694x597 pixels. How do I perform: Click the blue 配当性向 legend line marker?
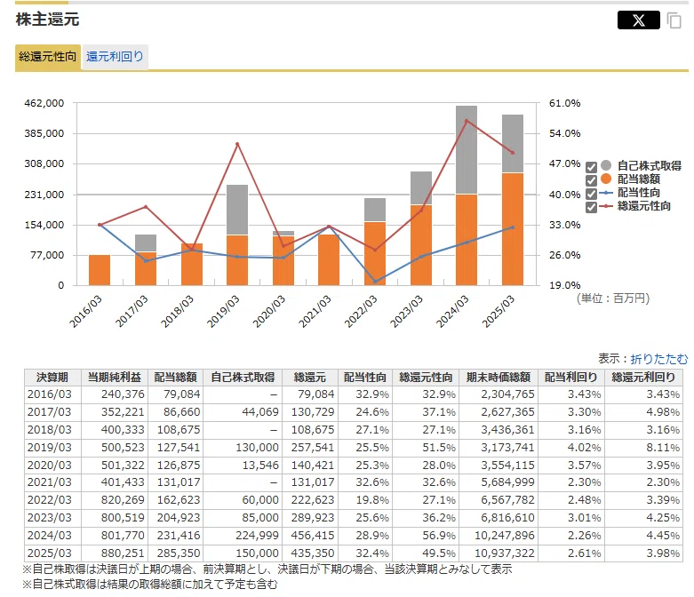(606, 193)
